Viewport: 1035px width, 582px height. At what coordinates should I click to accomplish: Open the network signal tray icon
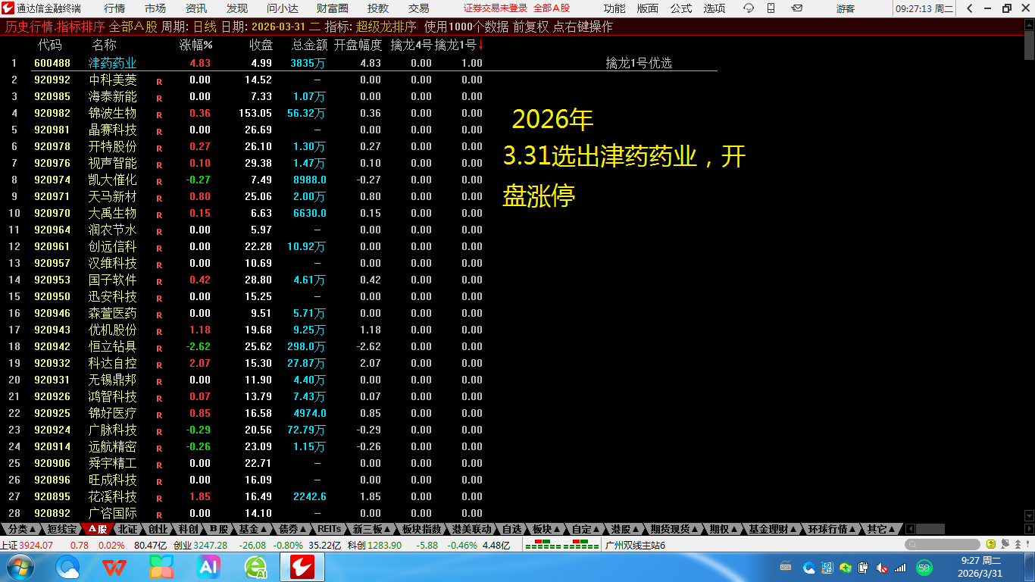[900, 568]
